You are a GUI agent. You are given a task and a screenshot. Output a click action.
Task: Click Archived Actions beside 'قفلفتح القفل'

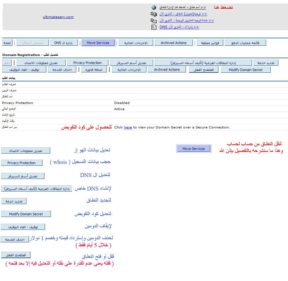click(167, 70)
